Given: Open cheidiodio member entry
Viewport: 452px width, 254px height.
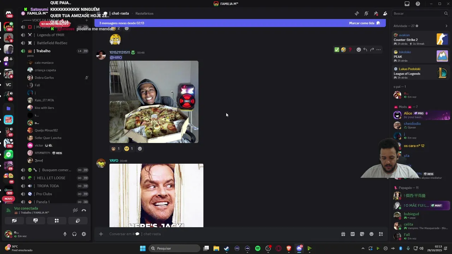Looking at the screenshot, I should (x=421, y=125).
